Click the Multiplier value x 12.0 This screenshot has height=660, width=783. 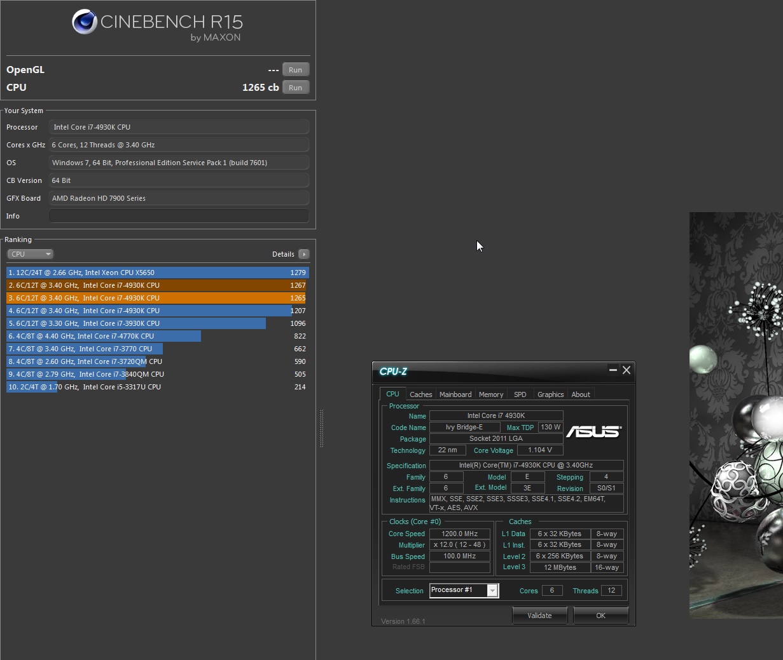[x=460, y=545]
